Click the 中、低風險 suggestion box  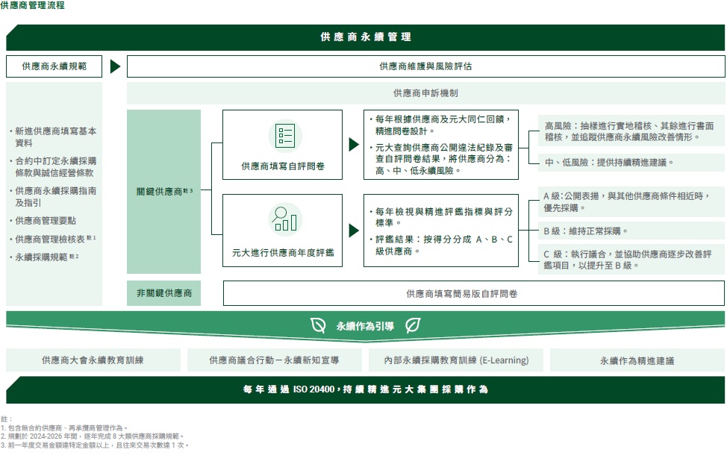coord(631,162)
